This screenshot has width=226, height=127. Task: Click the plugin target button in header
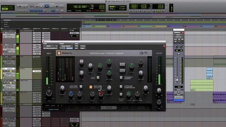pos(164,46)
